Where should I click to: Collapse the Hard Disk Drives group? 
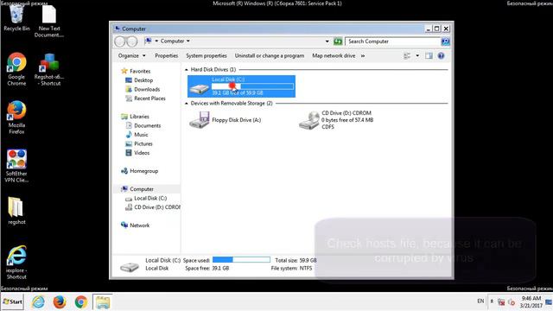(187, 70)
